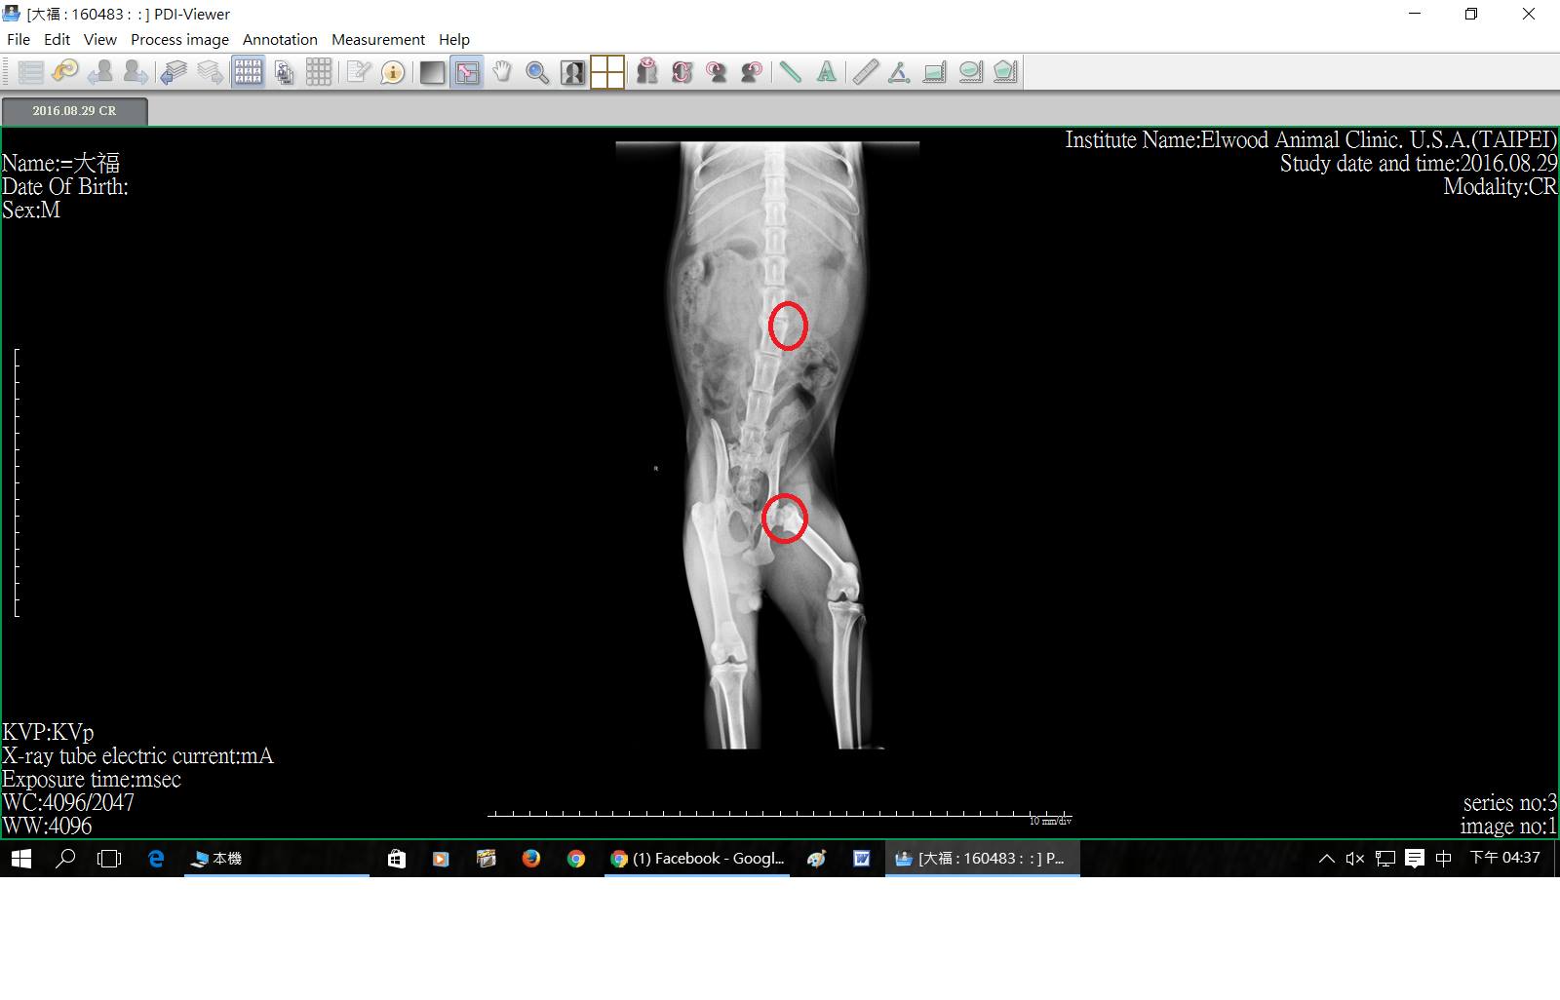Open the information icon in toolbar

pyautogui.click(x=393, y=72)
